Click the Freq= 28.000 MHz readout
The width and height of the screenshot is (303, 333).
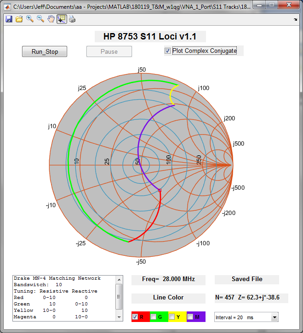tap(168, 279)
